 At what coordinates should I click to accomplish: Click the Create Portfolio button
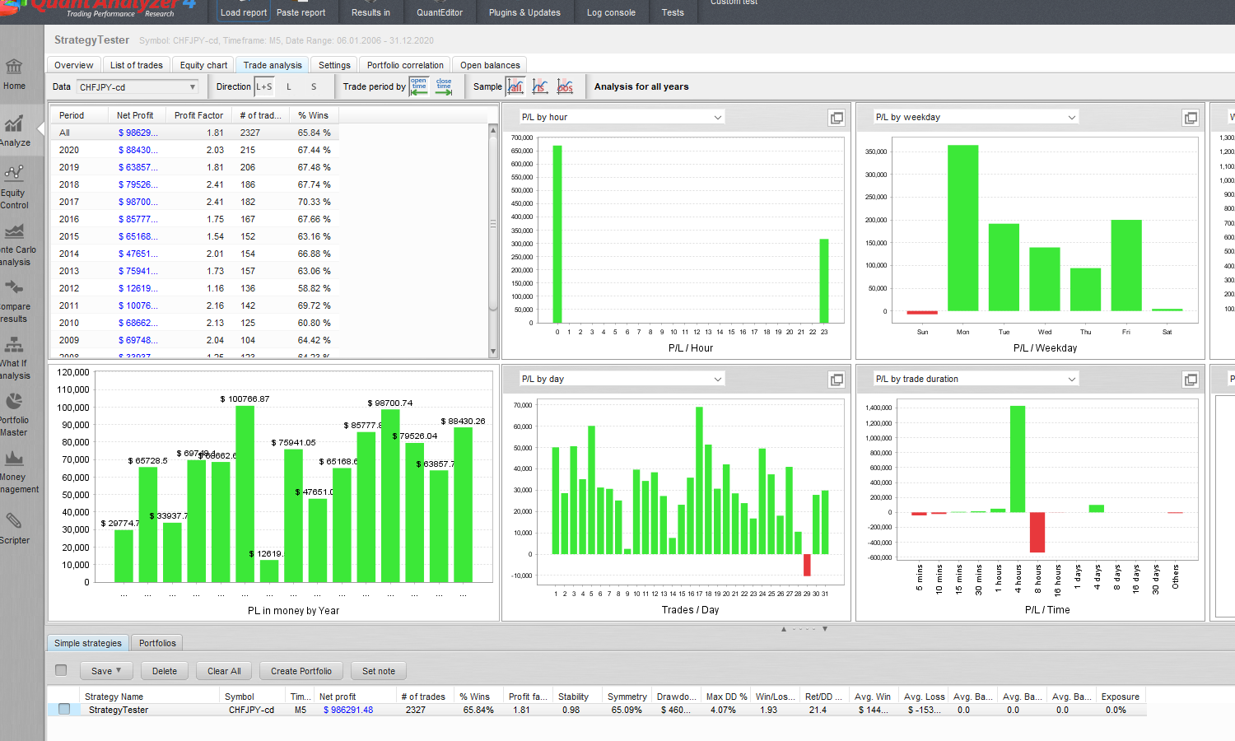301,671
